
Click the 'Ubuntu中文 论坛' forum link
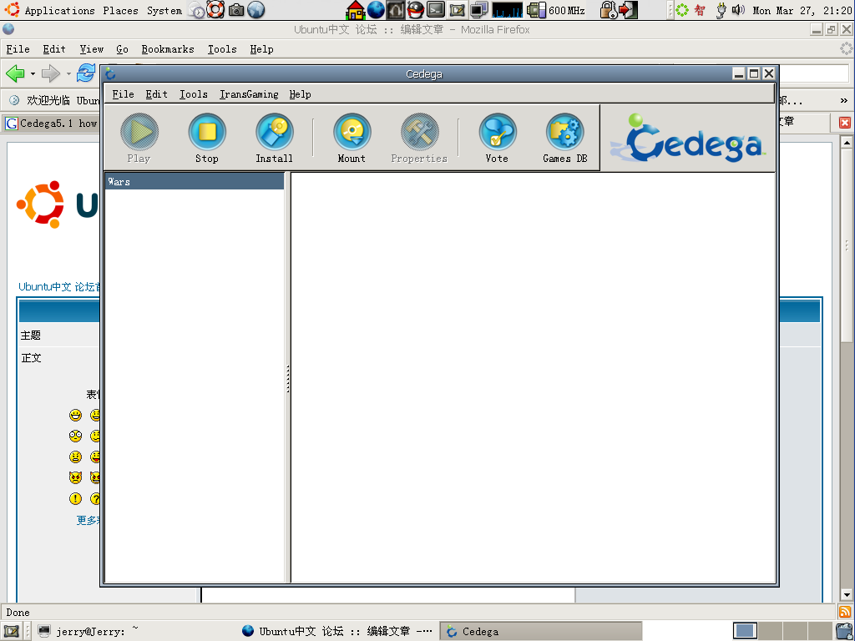(x=59, y=287)
